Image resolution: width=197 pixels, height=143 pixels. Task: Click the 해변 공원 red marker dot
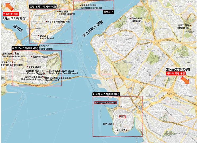click(x=113, y=124)
